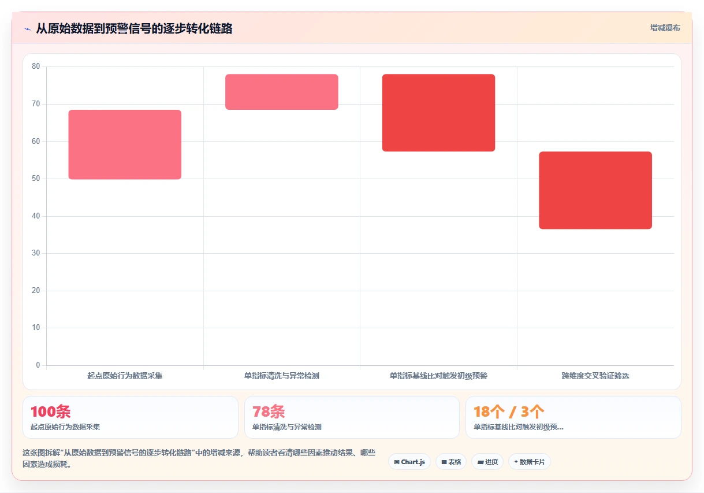
Task: Click y-axis value 10
Action: tap(36, 328)
